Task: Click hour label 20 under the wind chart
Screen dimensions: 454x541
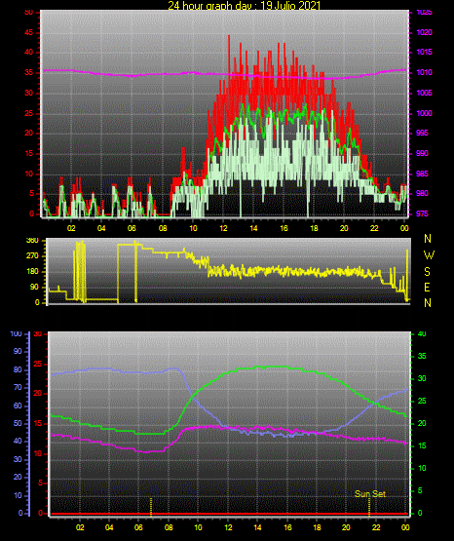Action: click(x=344, y=228)
